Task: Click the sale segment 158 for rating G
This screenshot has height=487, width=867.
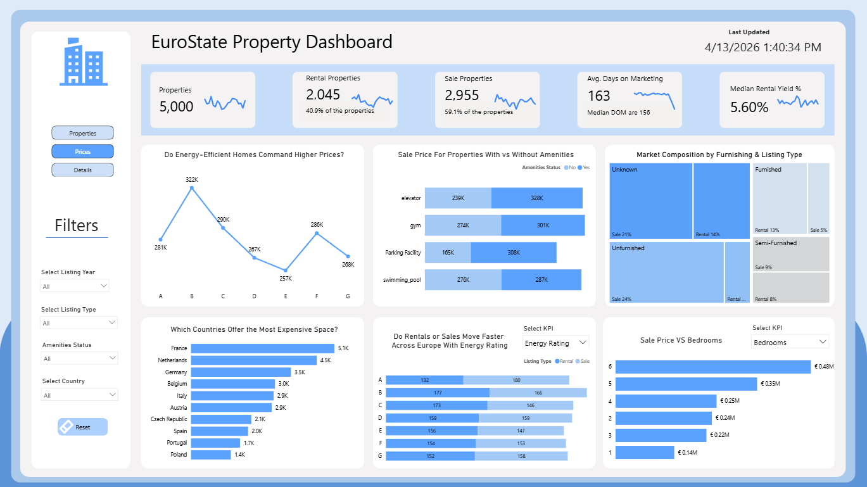Action: [x=521, y=456]
